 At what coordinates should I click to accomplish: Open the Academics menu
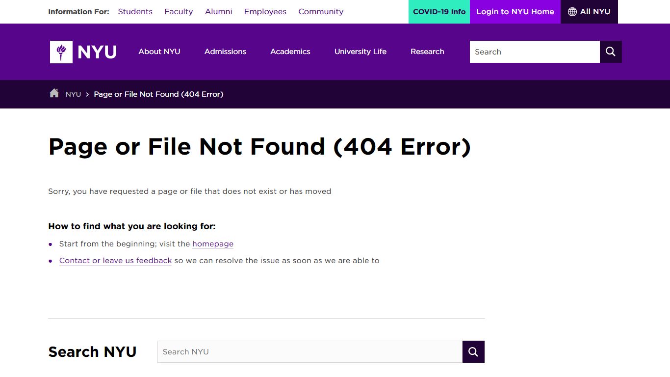click(x=290, y=52)
